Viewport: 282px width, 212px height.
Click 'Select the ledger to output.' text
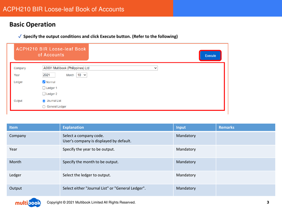[86, 175]
